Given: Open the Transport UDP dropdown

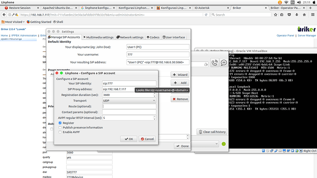Looking at the screenshot, I should [x=129, y=100].
